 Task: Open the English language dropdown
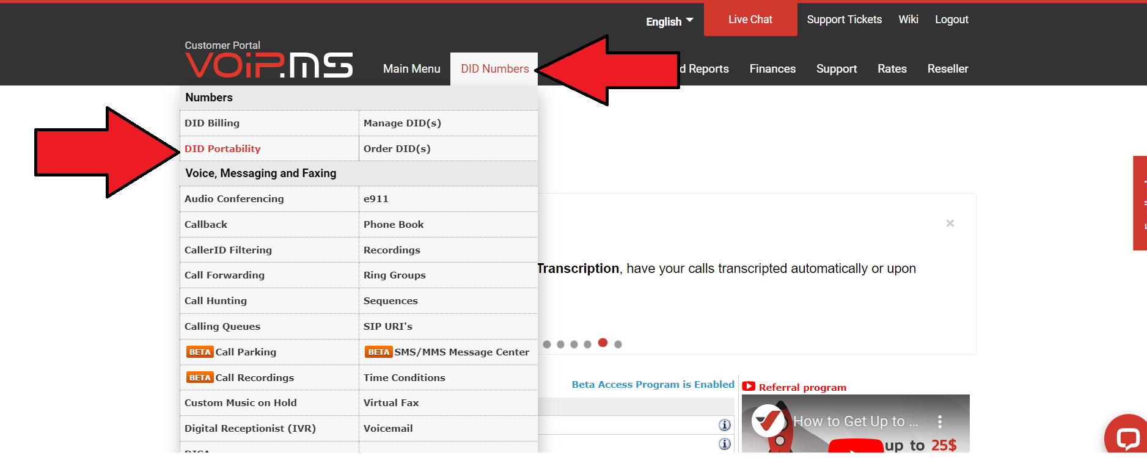click(670, 21)
